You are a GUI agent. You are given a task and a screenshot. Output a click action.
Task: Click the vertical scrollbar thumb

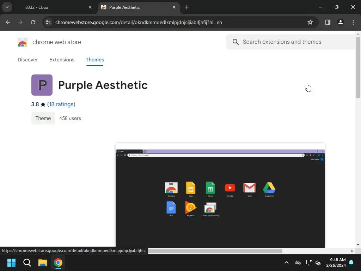coord(358,67)
